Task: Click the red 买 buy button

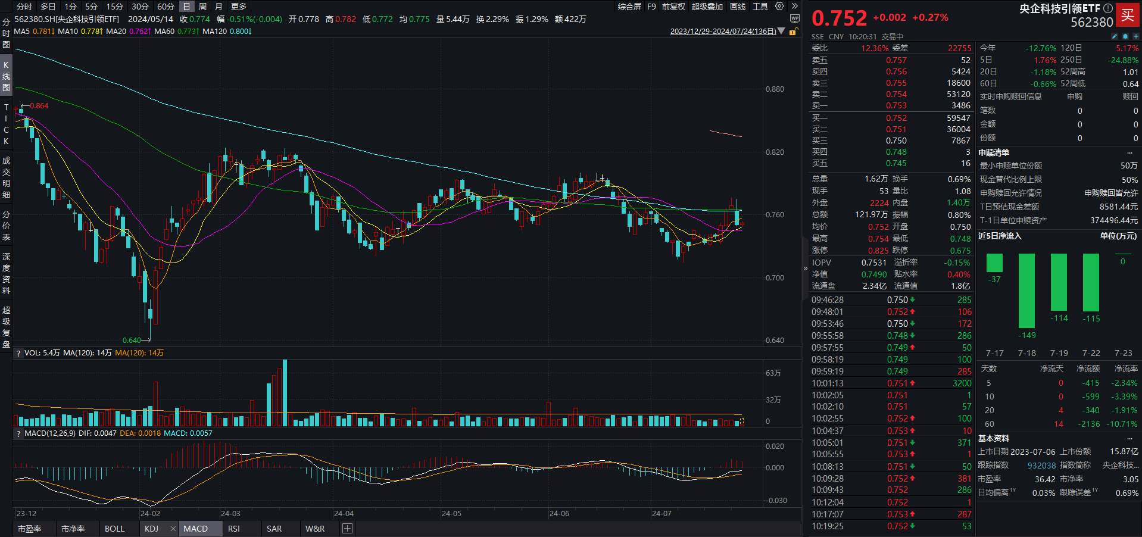Action: click(x=1128, y=15)
